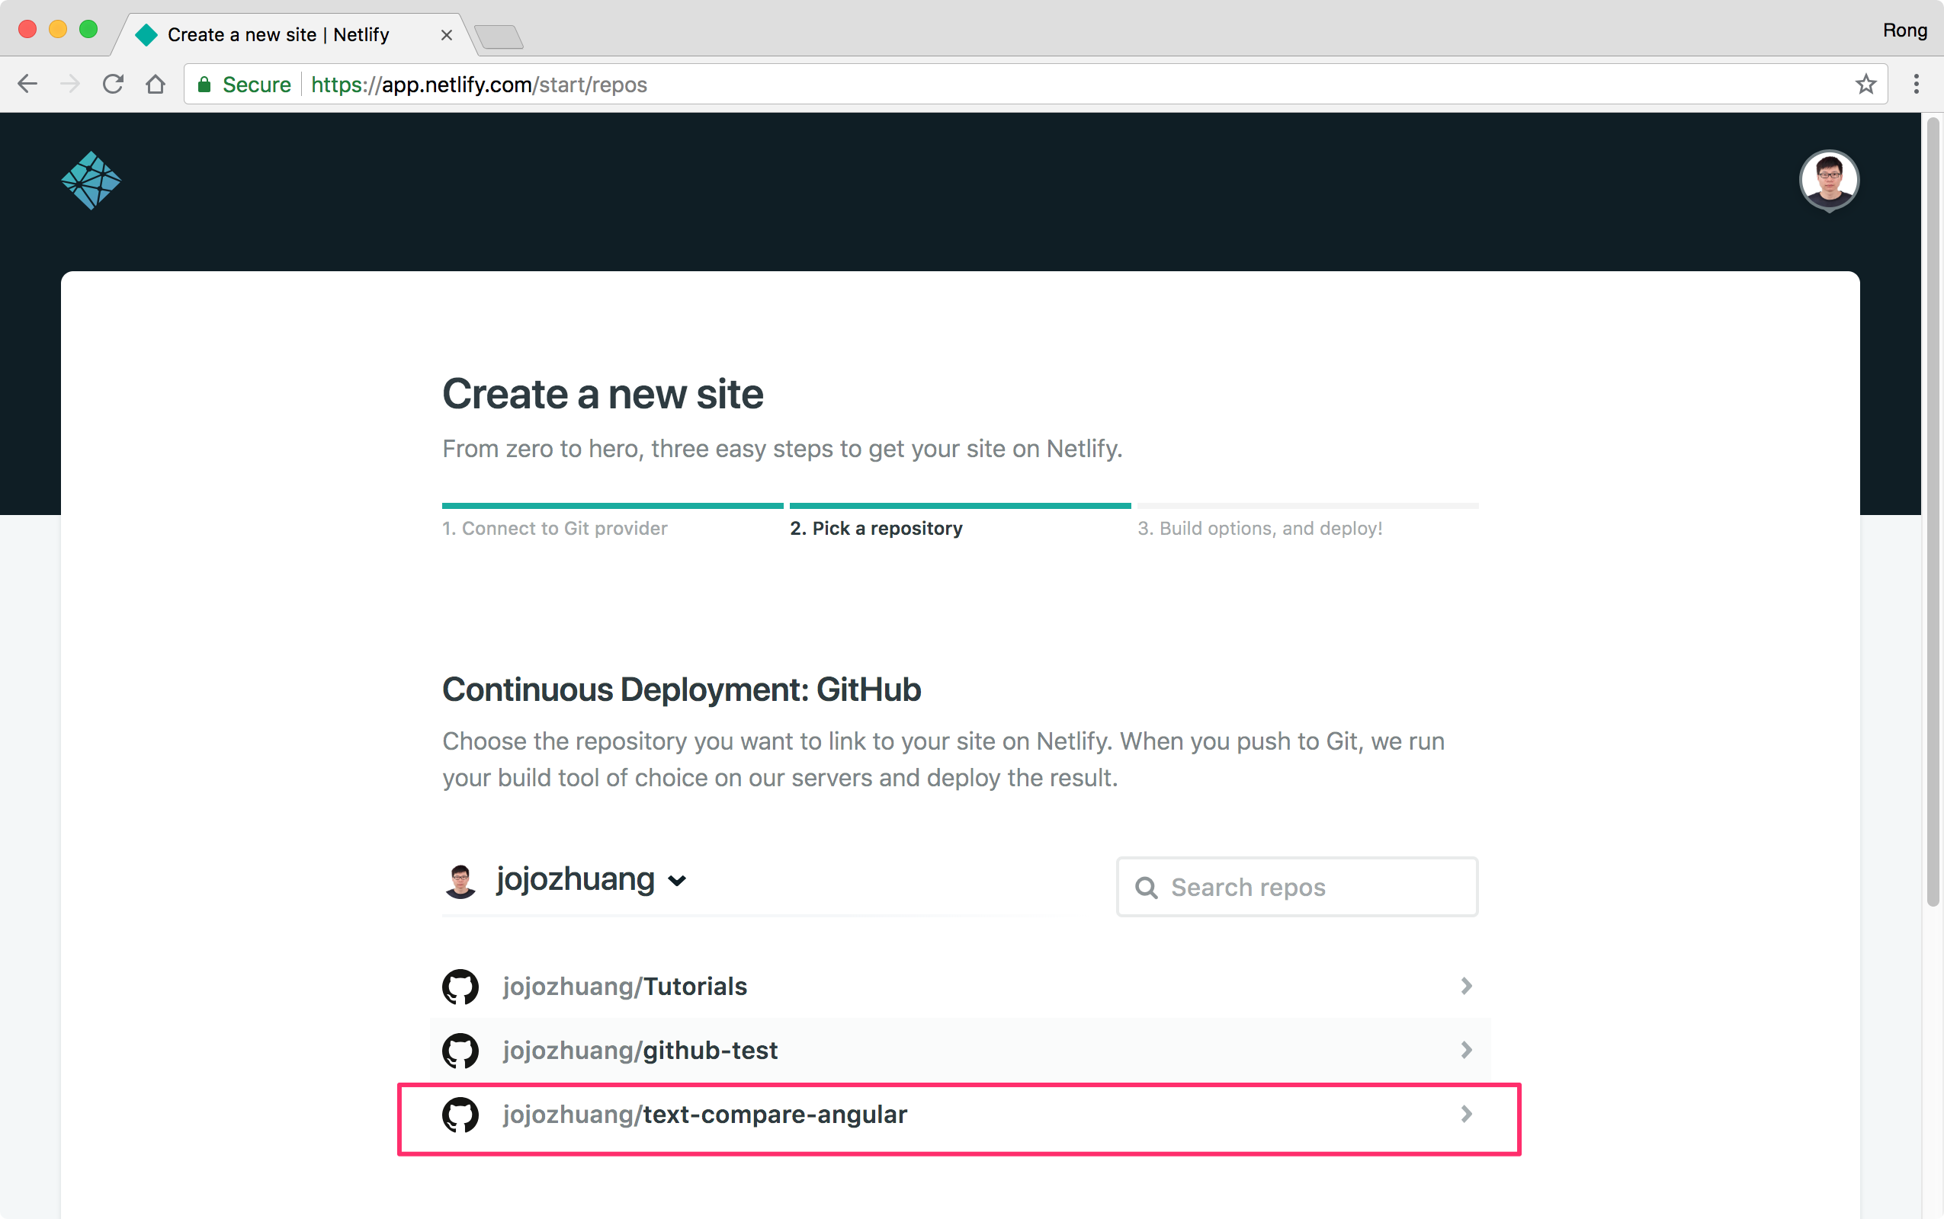Focus the Search repos field
Screen dimensions: 1944x1219
pyautogui.click(x=1297, y=887)
